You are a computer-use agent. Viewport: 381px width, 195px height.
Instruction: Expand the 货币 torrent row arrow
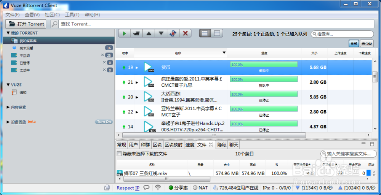tap(137, 68)
